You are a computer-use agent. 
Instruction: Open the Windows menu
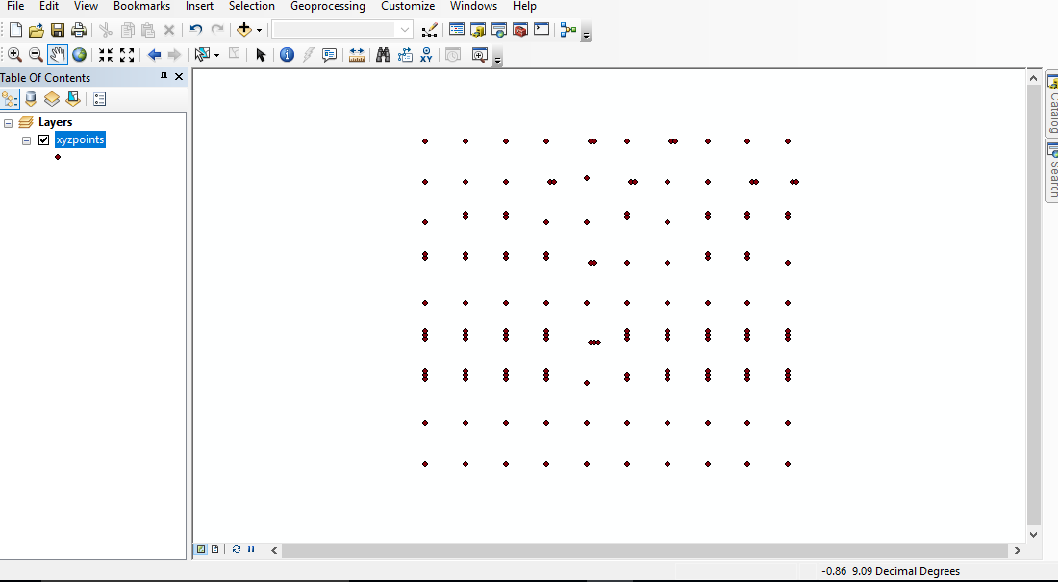tap(473, 6)
